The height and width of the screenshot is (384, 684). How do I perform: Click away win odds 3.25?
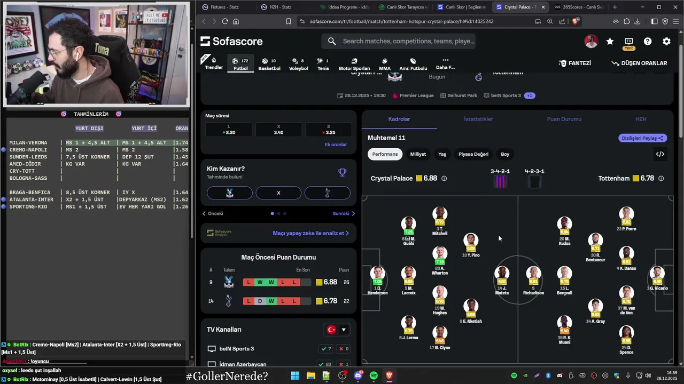tap(328, 130)
